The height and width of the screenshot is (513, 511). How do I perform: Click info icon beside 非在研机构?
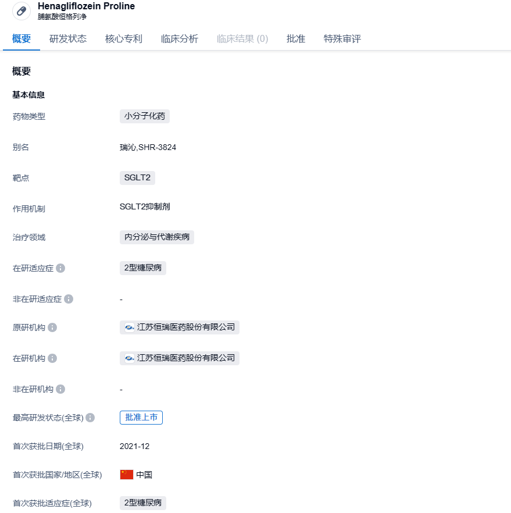point(60,389)
